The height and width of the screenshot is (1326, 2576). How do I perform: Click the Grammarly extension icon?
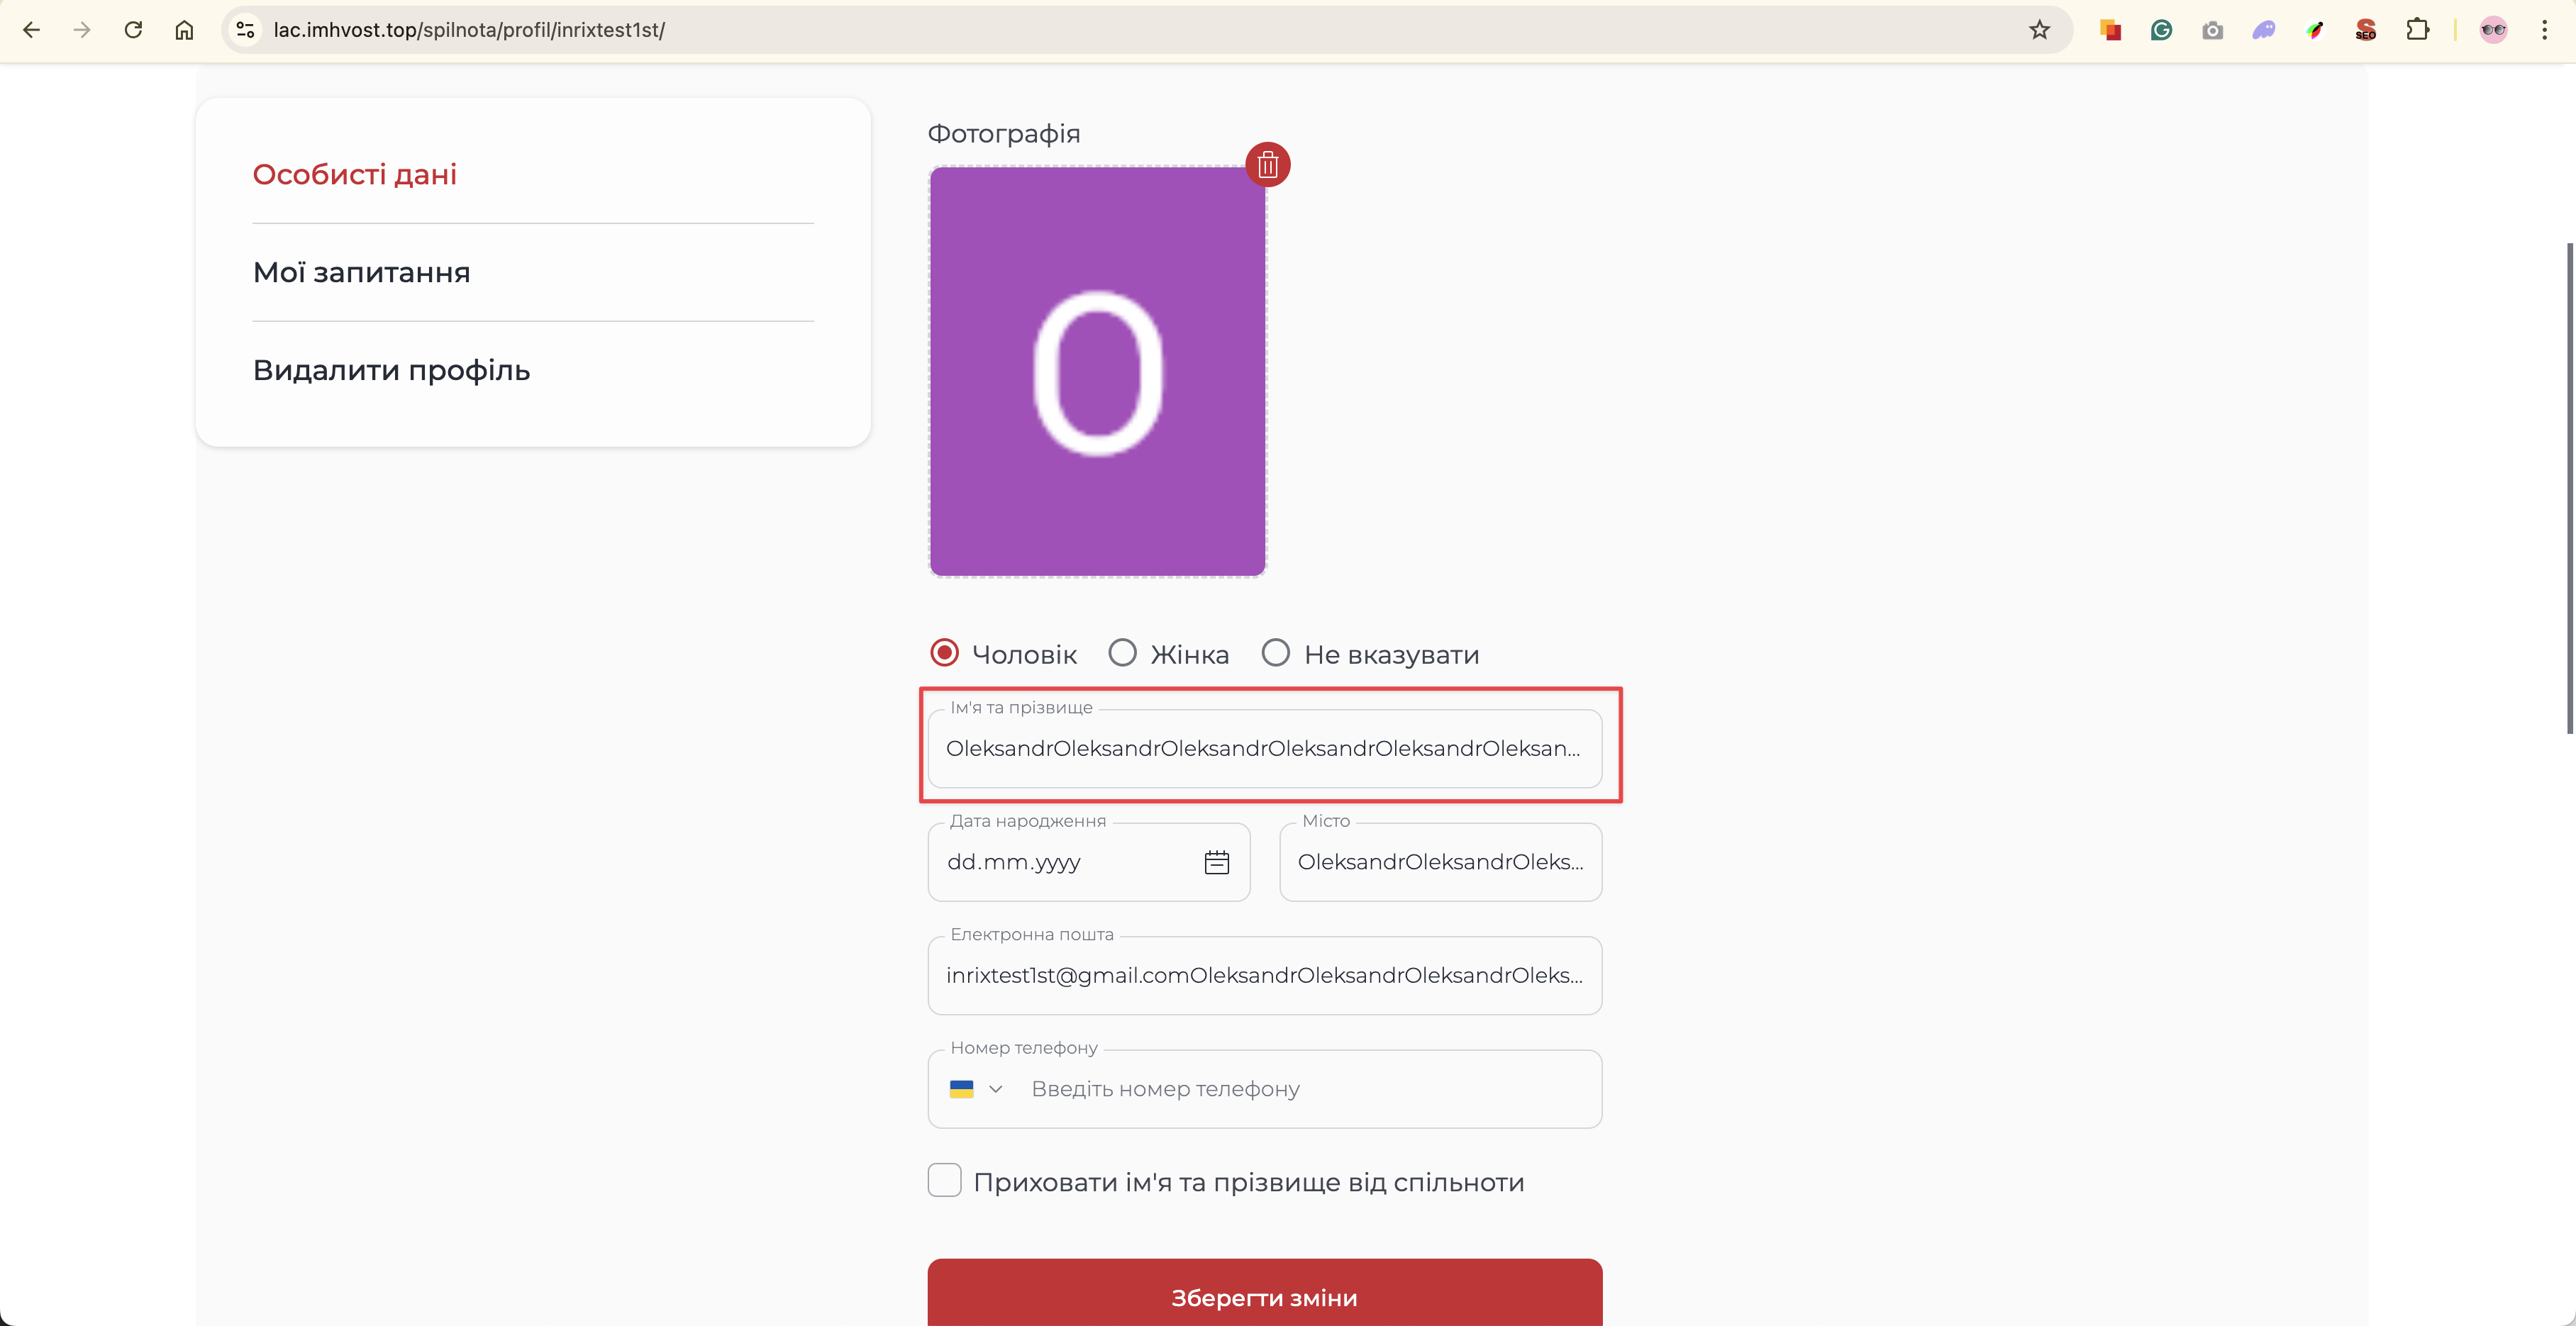pyautogui.click(x=2161, y=30)
